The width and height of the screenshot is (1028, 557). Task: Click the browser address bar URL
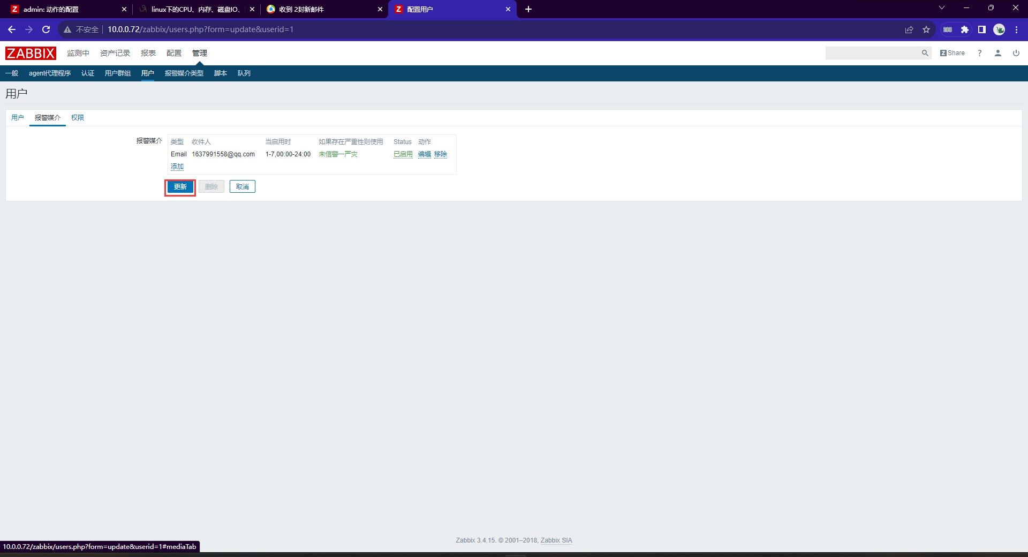click(201, 29)
